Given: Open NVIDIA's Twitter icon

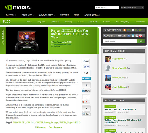Looking at the screenshot, I should click(133, 36).
